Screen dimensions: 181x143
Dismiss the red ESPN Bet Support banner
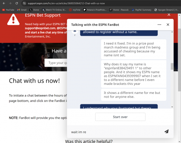pyautogui.click(x=169, y=15)
